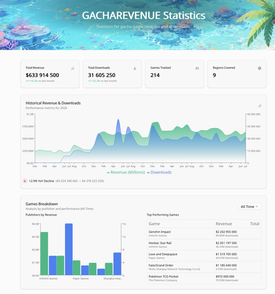Click the Games Breakdown heading
This screenshot has height=294, width=275.
point(42,204)
